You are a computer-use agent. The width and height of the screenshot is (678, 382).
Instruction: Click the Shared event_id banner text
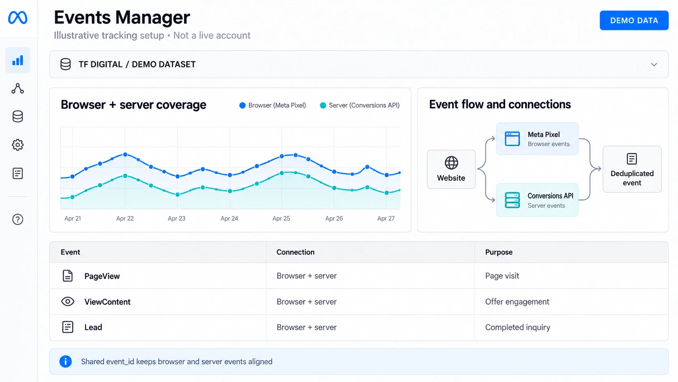click(x=177, y=362)
